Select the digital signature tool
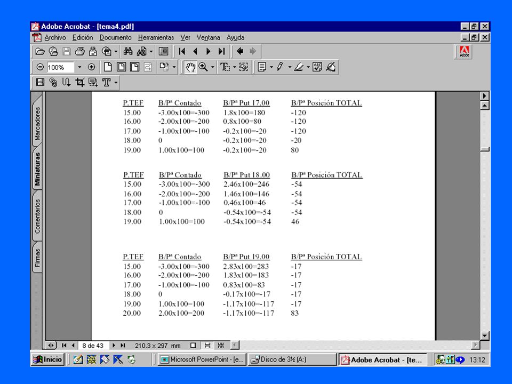Image resolution: width=512 pixels, height=384 pixels. pos(331,67)
